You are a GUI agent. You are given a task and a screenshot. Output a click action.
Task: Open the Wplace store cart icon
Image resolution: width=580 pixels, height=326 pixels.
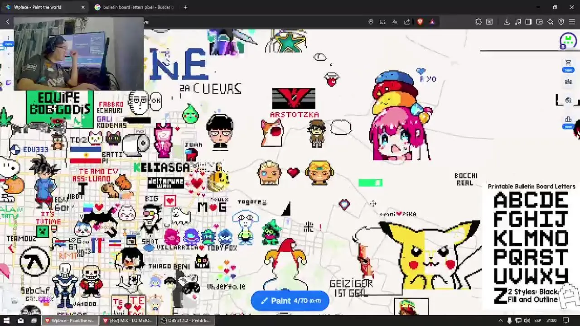pyautogui.click(x=568, y=62)
